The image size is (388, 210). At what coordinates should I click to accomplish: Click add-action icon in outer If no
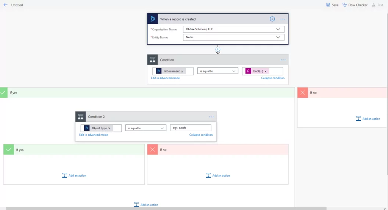point(358,119)
